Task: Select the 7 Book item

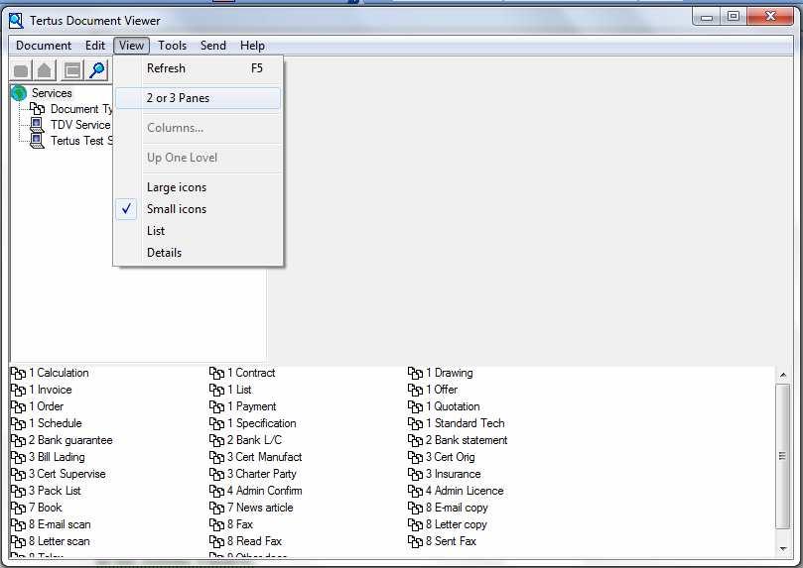Action: point(37,508)
